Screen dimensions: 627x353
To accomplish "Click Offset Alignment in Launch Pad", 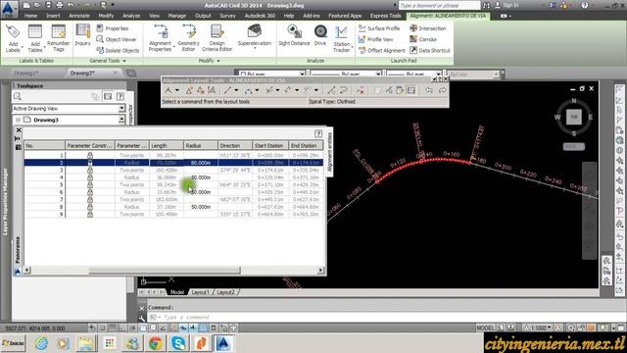I will (x=382, y=50).
